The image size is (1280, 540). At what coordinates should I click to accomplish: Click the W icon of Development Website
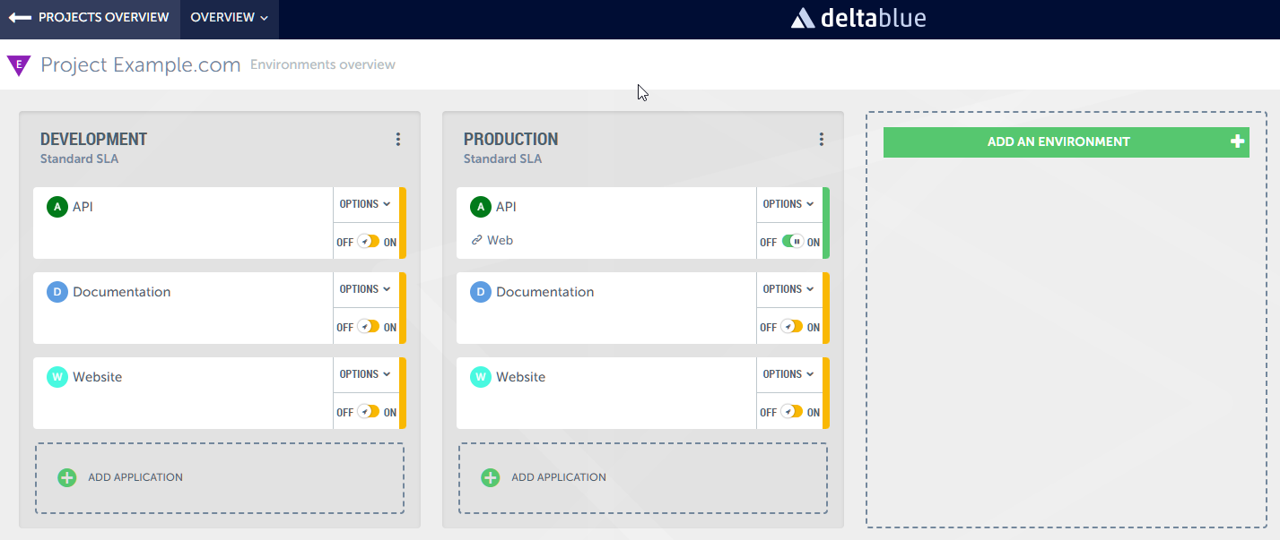[57, 377]
